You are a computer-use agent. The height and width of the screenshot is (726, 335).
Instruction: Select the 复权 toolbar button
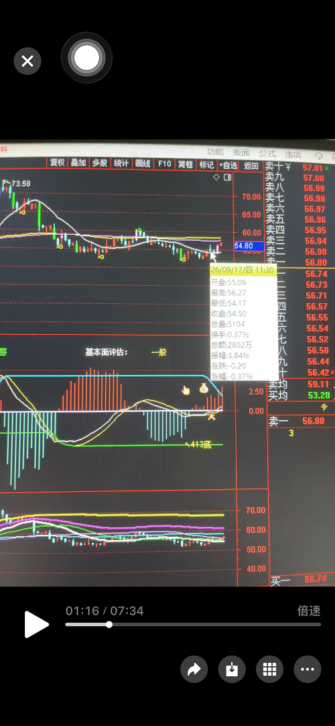pos(58,164)
